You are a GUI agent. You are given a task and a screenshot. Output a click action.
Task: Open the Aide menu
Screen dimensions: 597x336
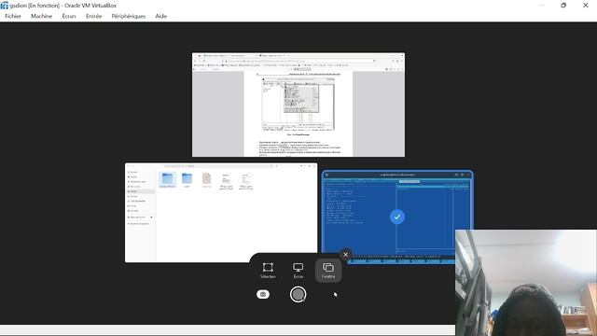pos(161,16)
